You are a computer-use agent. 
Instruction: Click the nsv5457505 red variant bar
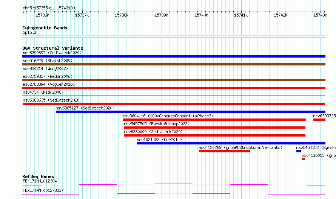pyautogui.click(x=215, y=128)
